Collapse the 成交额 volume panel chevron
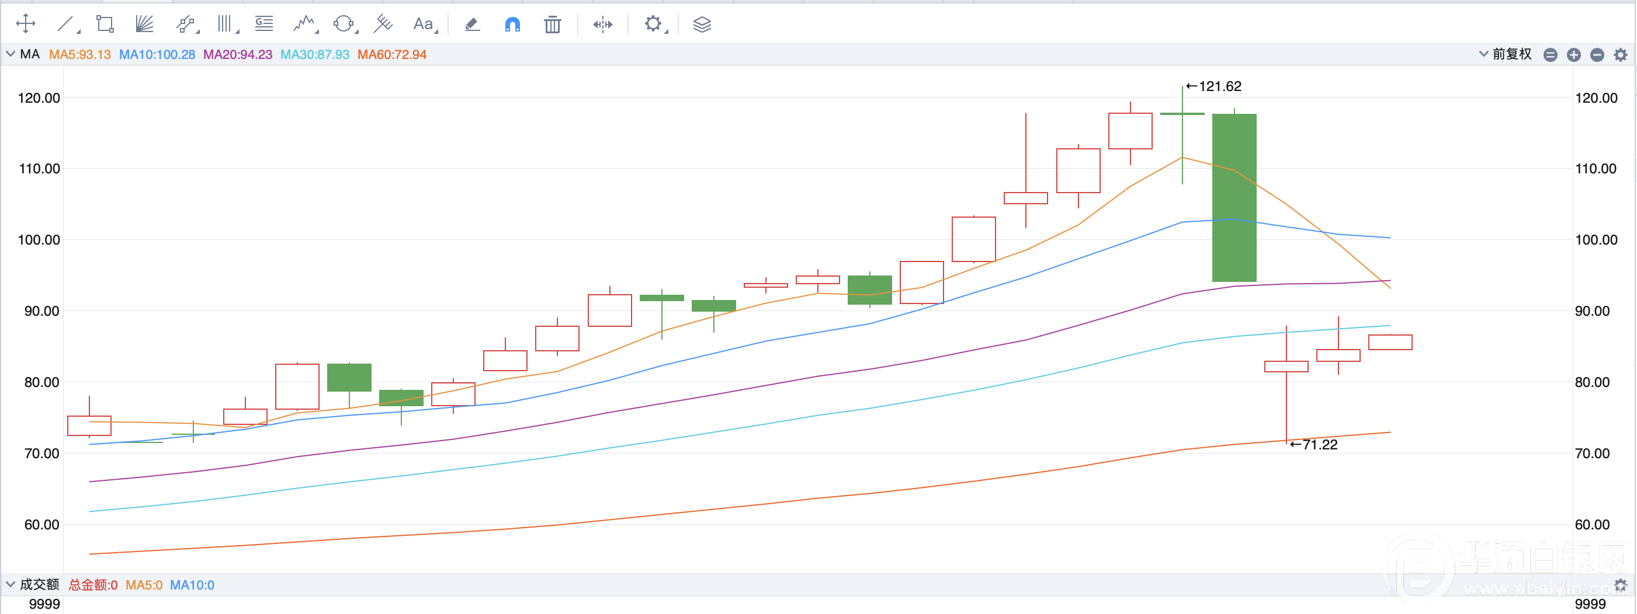The image size is (1637, 614). [10, 584]
